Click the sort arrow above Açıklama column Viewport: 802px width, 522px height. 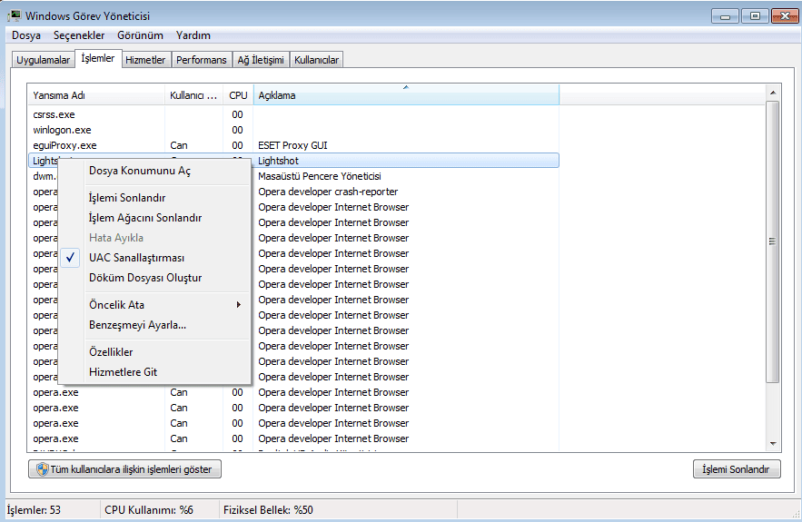tap(406, 87)
